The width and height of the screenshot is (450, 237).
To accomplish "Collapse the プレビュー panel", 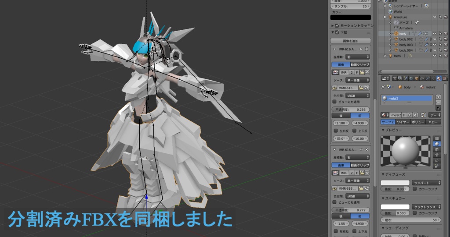I will click(383, 130).
